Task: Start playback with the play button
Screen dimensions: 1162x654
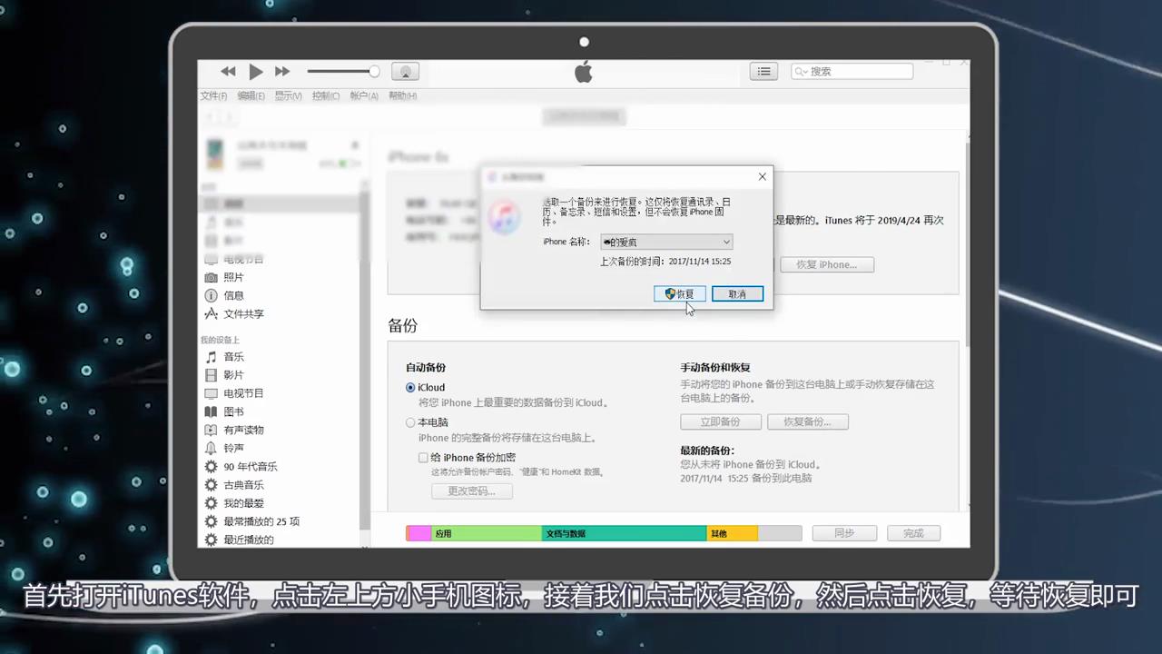Action: 255,71
